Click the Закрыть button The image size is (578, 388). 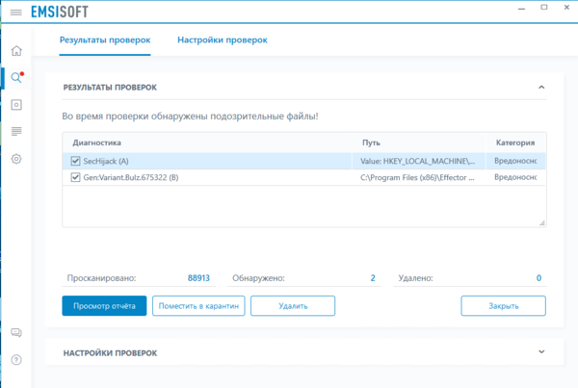click(504, 306)
